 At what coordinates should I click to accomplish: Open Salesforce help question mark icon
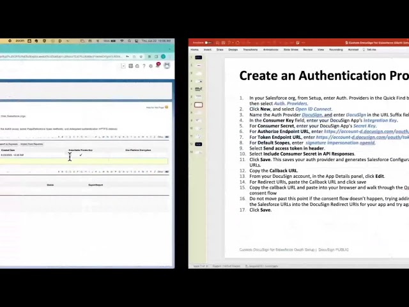(144, 66)
